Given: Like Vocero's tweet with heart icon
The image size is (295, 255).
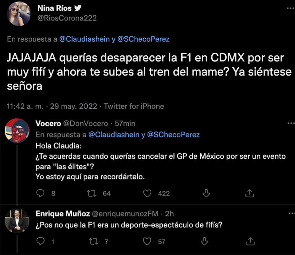Looking at the screenshot, I should [147, 193].
